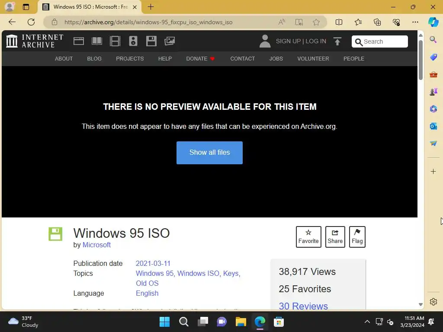The height and width of the screenshot is (332, 443).
Task: Click the 2021-03-11 publication date link
Action: (153, 263)
